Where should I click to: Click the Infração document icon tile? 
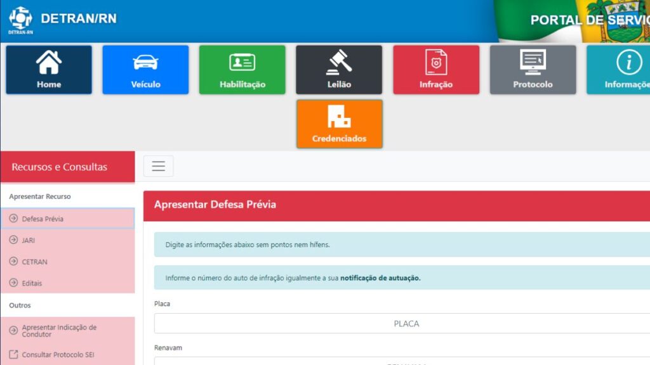pos(436,70)
